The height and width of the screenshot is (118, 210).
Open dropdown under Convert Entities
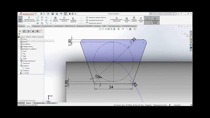tap(64, 23)
